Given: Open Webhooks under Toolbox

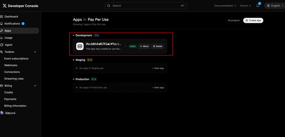Looking at the screenshot, I should pos(11,65).
